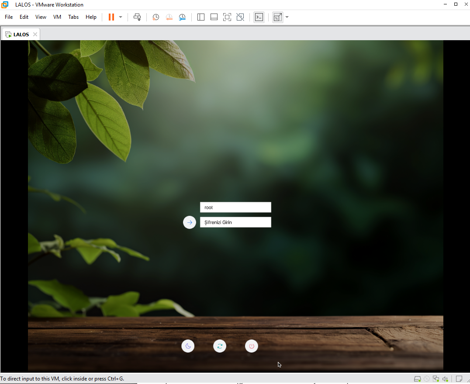Open the Edit menu
470x384 pixels.
pyautogui.click(x=24, y=17)
